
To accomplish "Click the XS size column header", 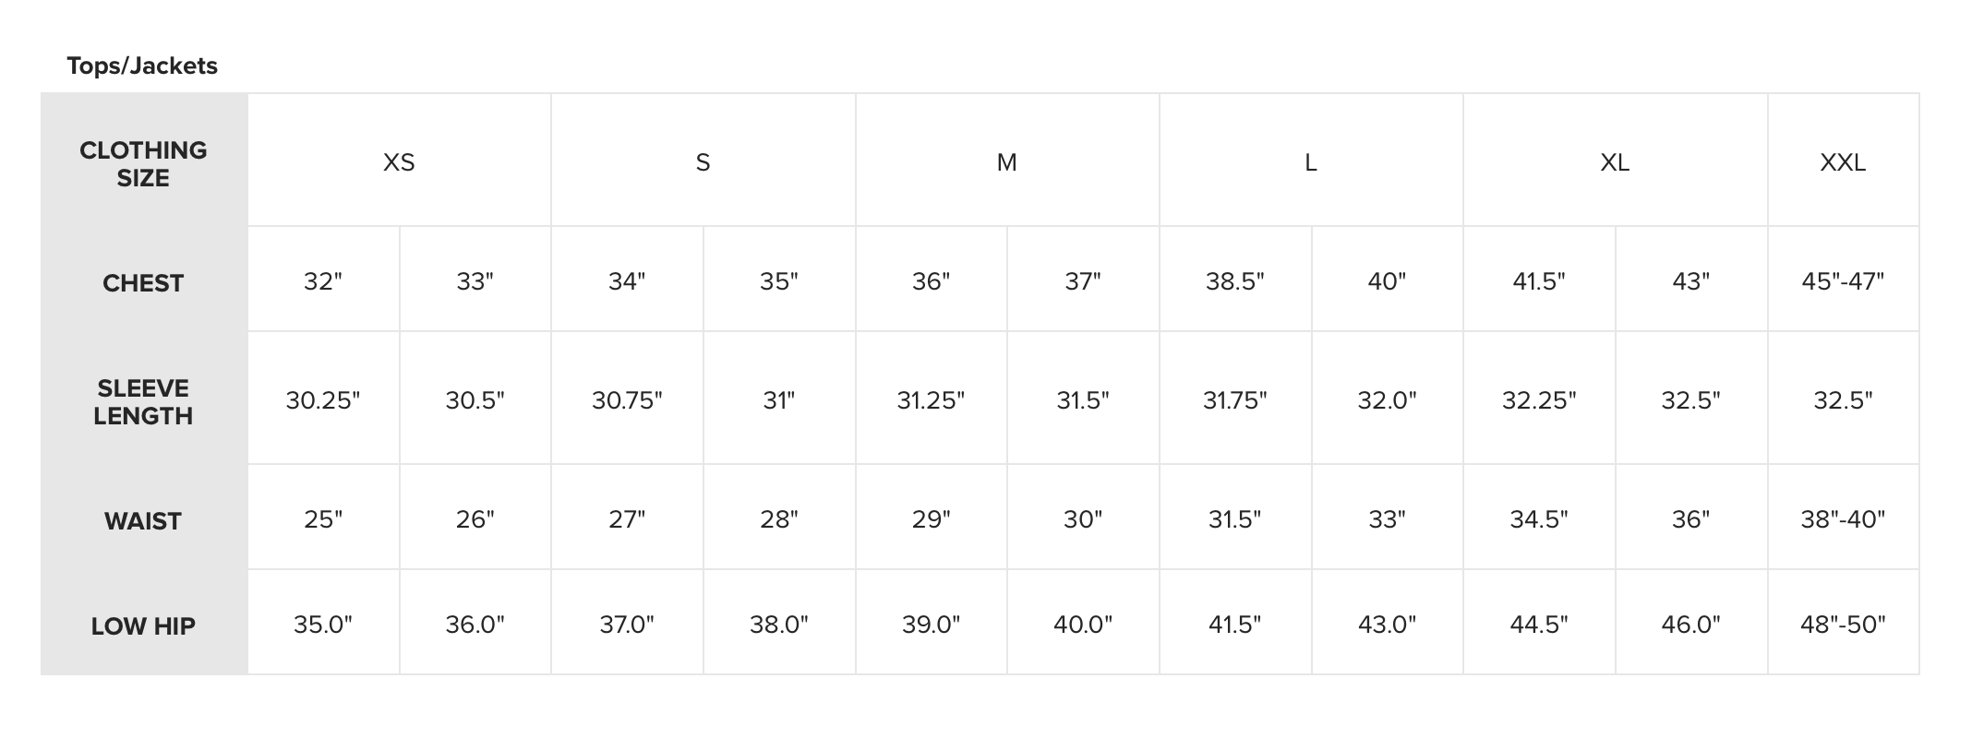I will [x=399, y=162].
